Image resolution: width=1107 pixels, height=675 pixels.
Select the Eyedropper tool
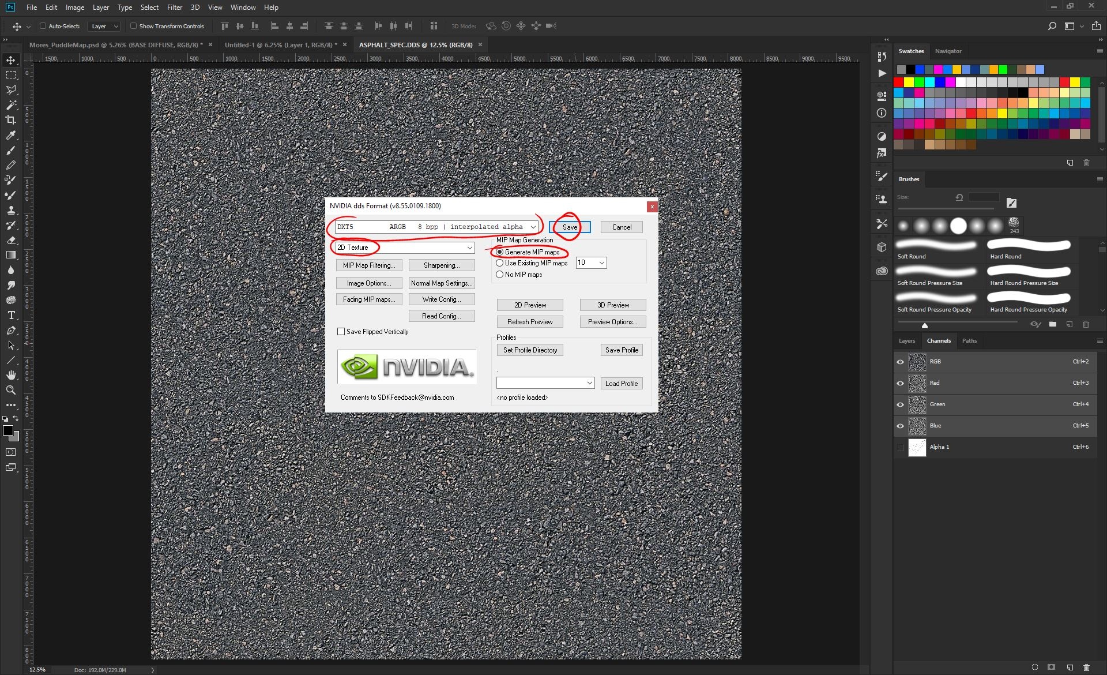coord(11,135)
